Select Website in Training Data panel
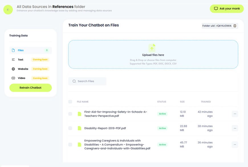The height and width of the screenshot is (167, 248). (x=23, y=69)
